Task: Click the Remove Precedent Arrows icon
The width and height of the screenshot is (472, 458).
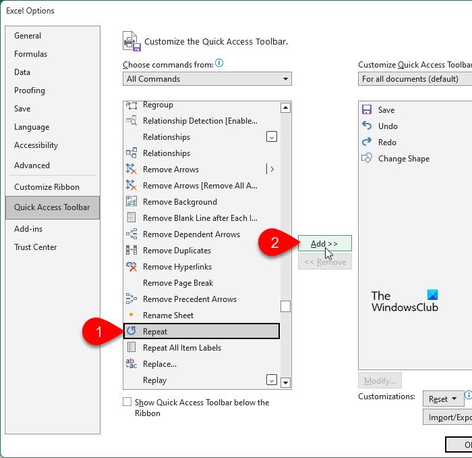Action: (x=131, y=299)
